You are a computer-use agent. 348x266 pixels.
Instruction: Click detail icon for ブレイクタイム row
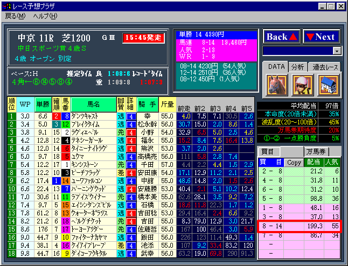(x=131, y=124)
